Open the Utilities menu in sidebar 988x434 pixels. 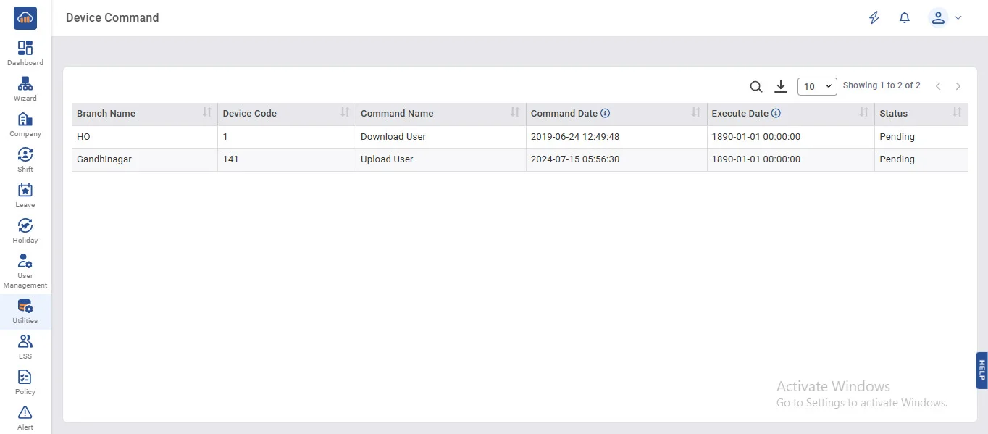[25, 312]
